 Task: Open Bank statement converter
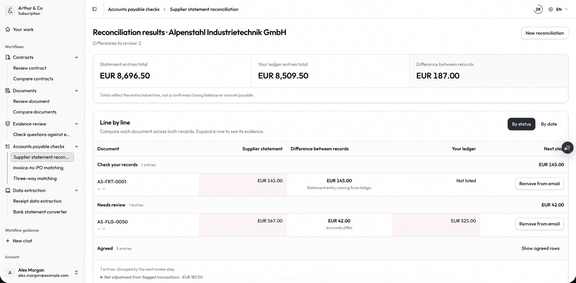tap(40, 212)
